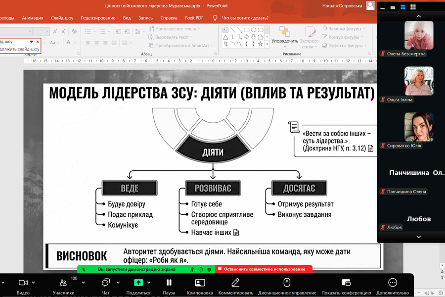Open the Slide Show ribbon tab

pyautogui.click(x=62, y=18)
